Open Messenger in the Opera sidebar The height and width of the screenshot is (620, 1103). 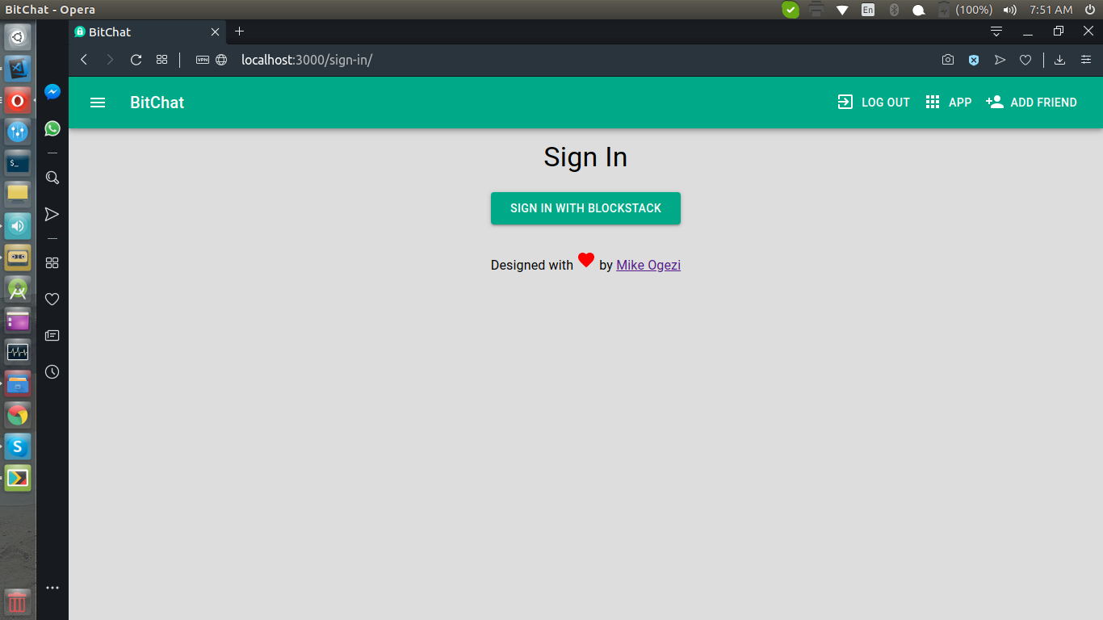52,92
